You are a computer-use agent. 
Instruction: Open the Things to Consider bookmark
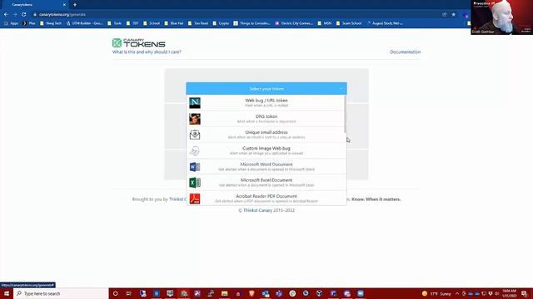pos(252,23)
